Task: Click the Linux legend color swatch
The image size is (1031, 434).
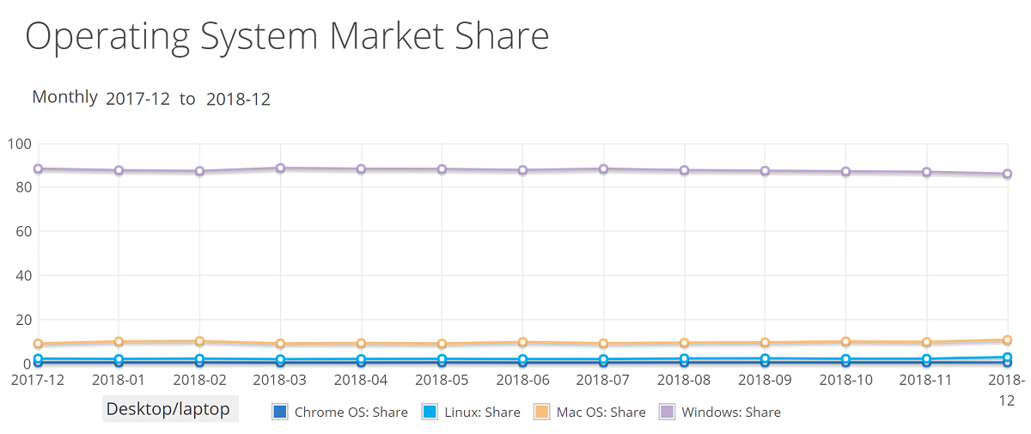Action: [430, 412]
